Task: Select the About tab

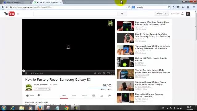Action: click(x=64, y=96)
